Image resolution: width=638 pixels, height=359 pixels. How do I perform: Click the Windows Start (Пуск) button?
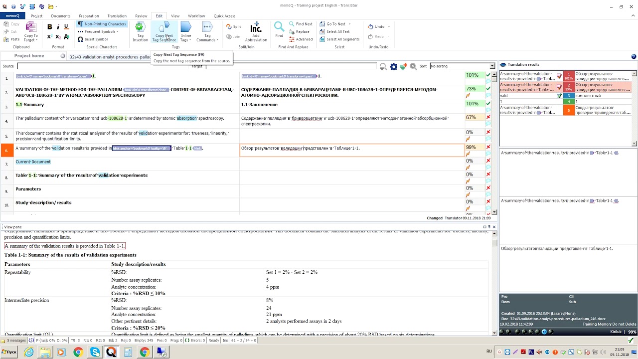coord(10,353)
